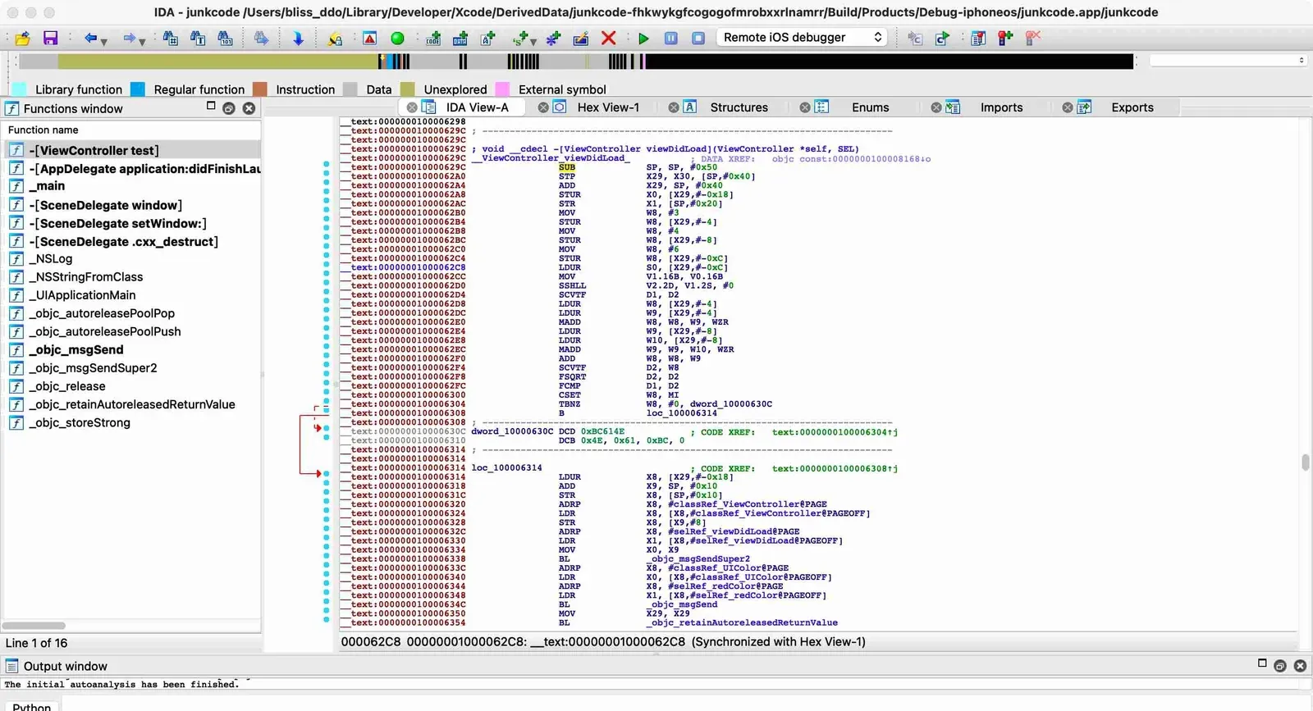Open the empty combo box beside navigation band

(x=1228, y=61)
